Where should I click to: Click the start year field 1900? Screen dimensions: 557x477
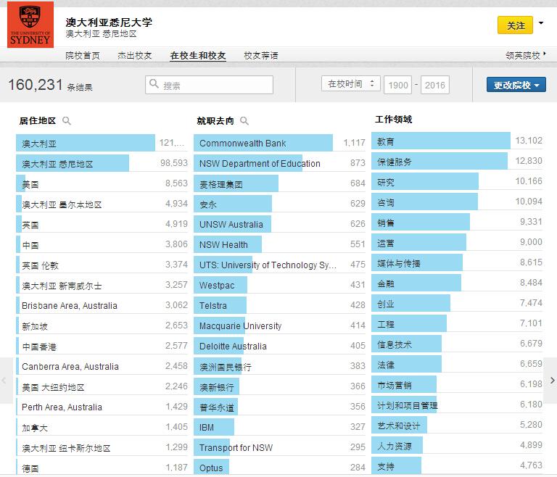pos(398,85)
